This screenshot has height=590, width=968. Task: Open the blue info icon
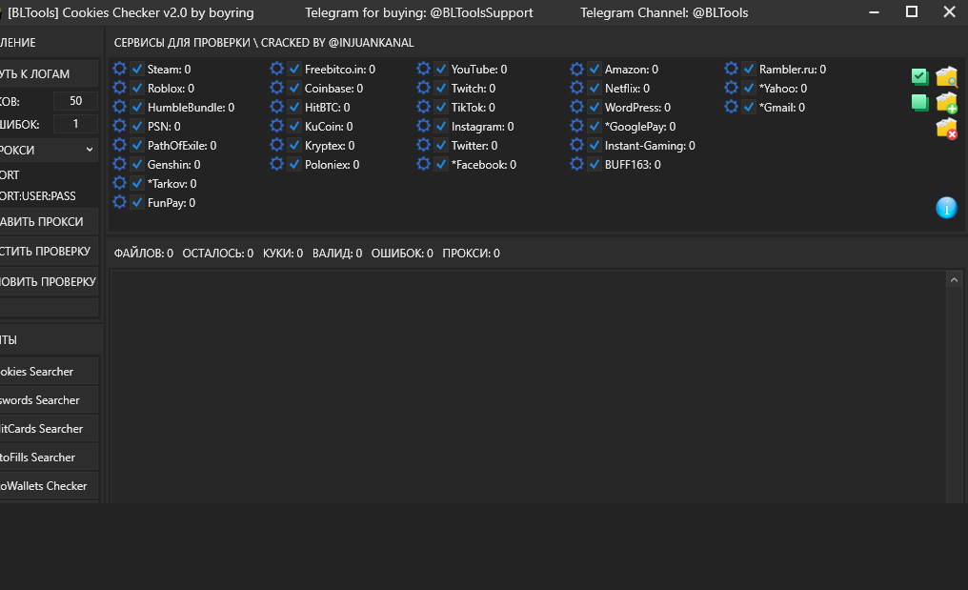click(x=946, y=208)
